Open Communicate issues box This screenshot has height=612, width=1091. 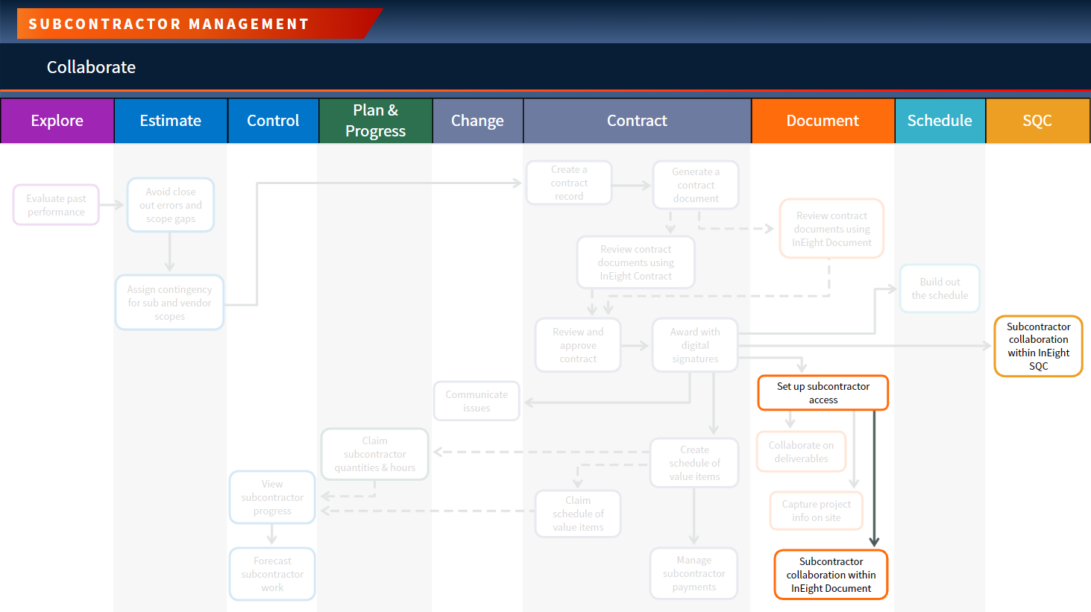[x=477, y=401]
